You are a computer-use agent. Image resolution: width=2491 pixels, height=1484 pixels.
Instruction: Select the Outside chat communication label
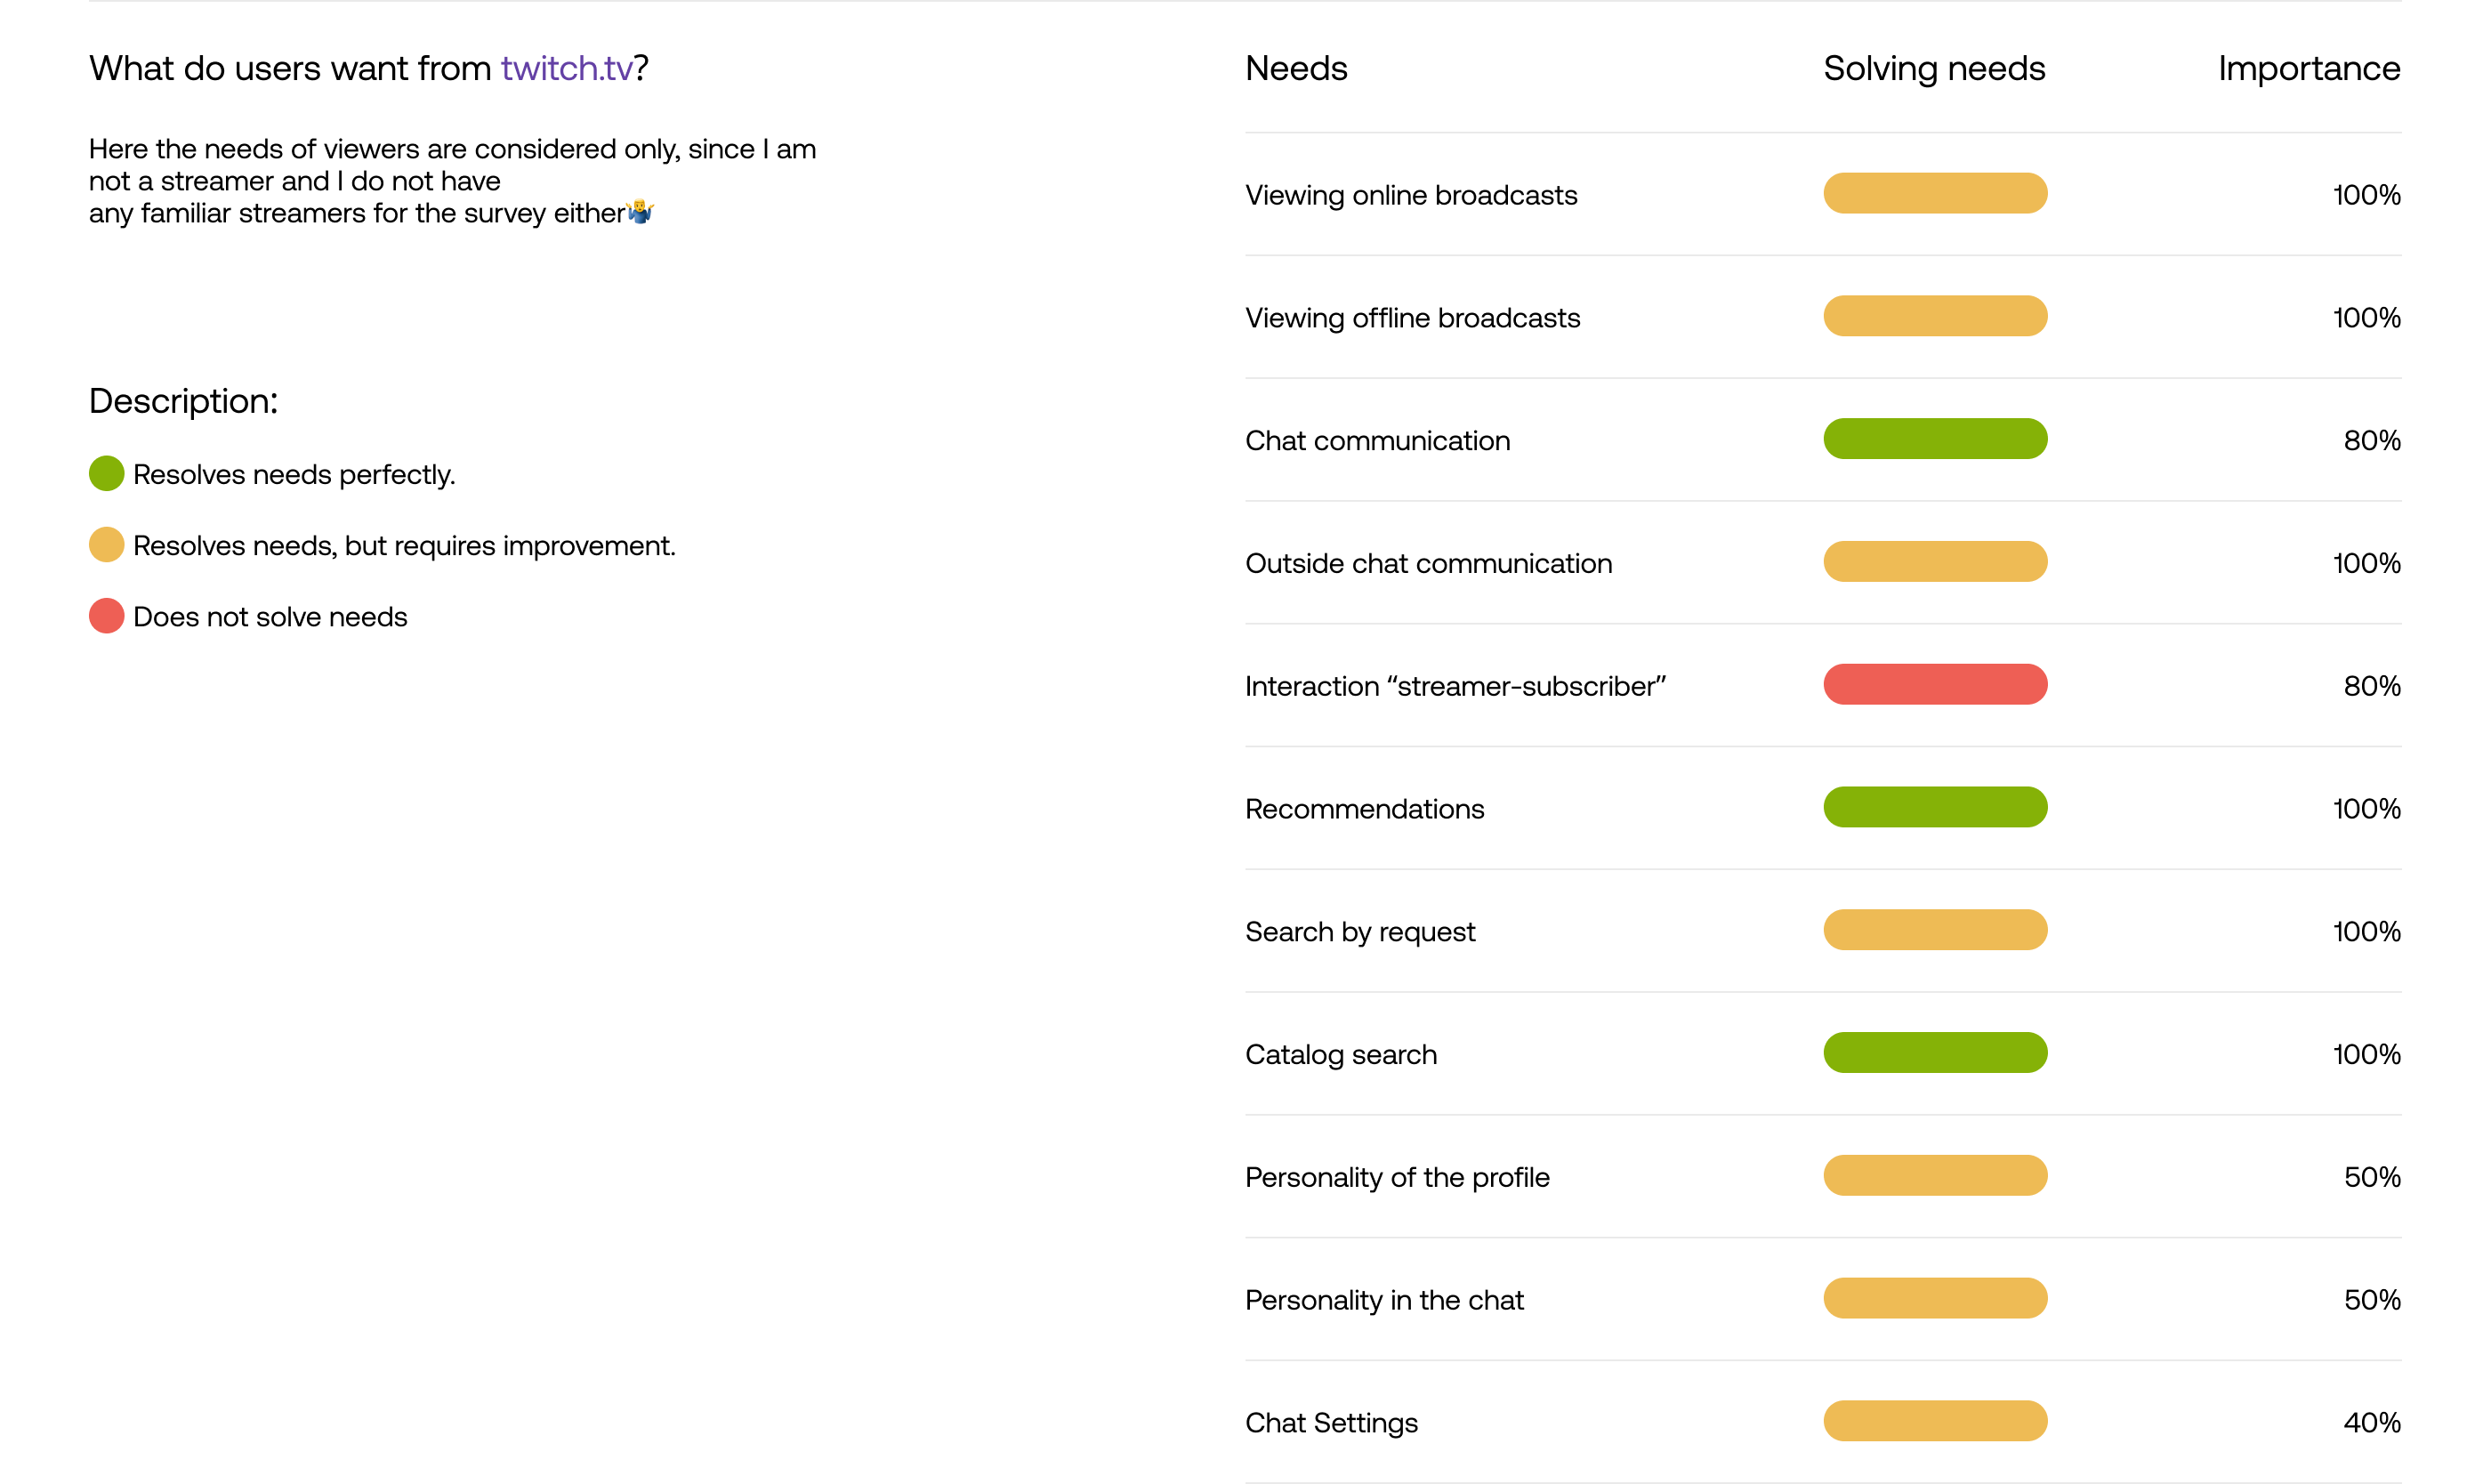point(1428,563)
